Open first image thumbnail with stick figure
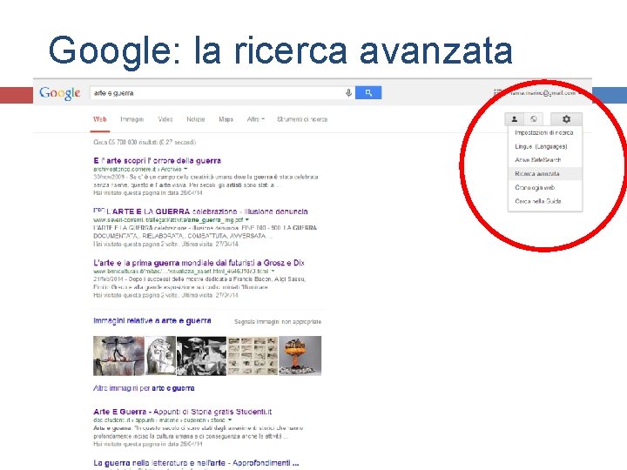 click(x=118, y=356)
